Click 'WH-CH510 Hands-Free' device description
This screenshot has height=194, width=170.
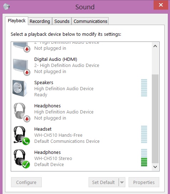(x=58, y=135)
